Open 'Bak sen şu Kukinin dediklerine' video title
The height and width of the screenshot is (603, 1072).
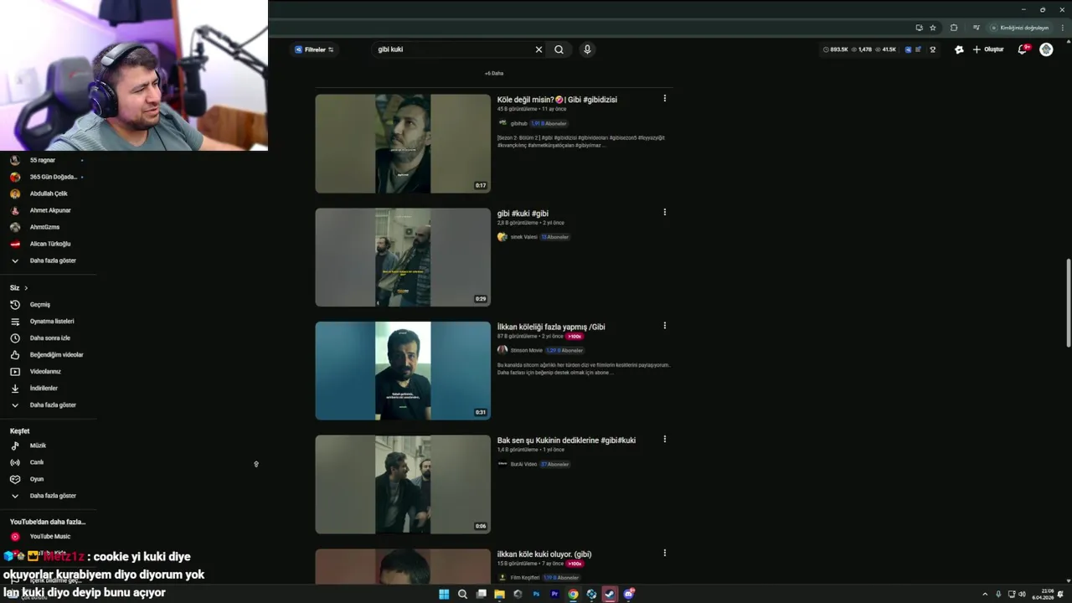[x=566, y=441]
